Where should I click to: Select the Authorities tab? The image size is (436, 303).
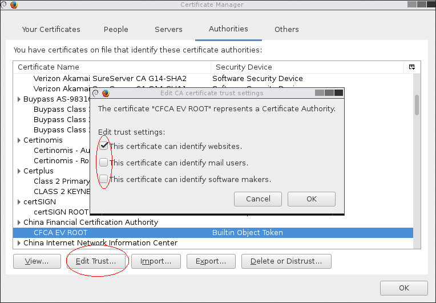pyautogui.click(x=228, y=29)
